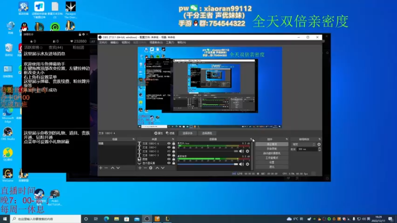The image size is (397, 223).
Task: Mute the microphone audio speaker icon
Action: click(242, 151)
